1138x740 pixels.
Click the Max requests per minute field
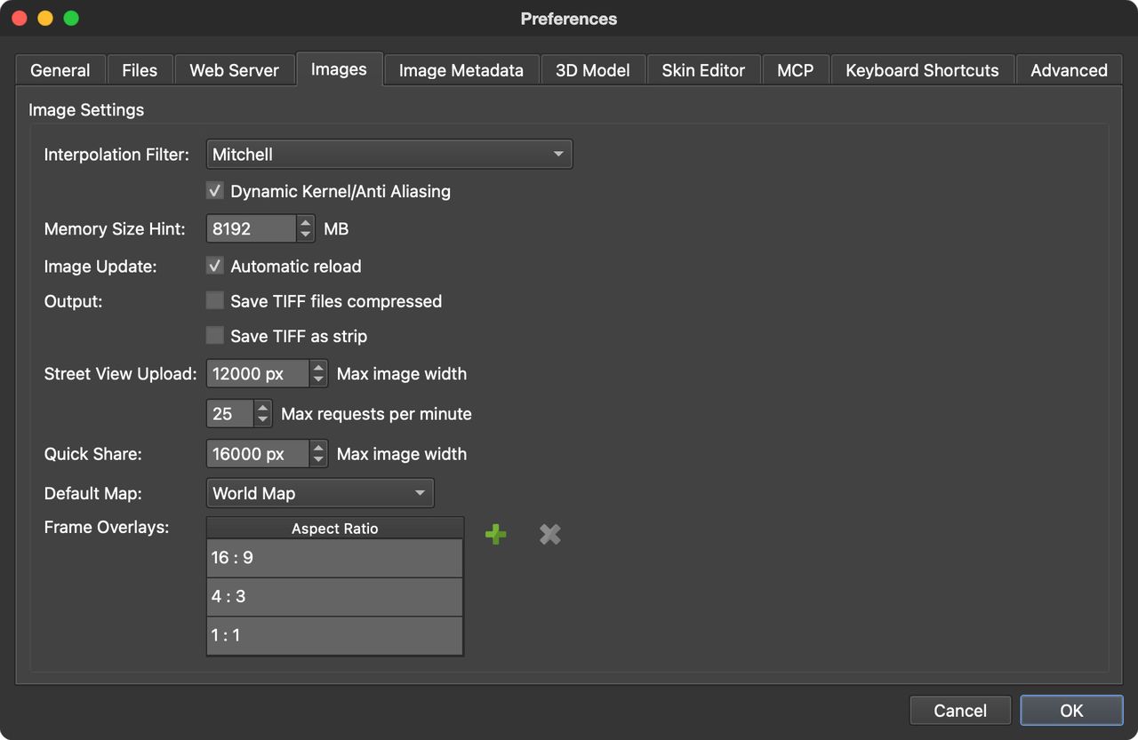click(230, 413)
